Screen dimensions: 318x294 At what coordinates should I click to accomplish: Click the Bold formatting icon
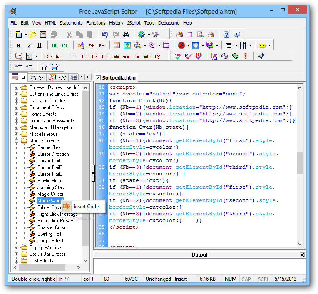18,45
